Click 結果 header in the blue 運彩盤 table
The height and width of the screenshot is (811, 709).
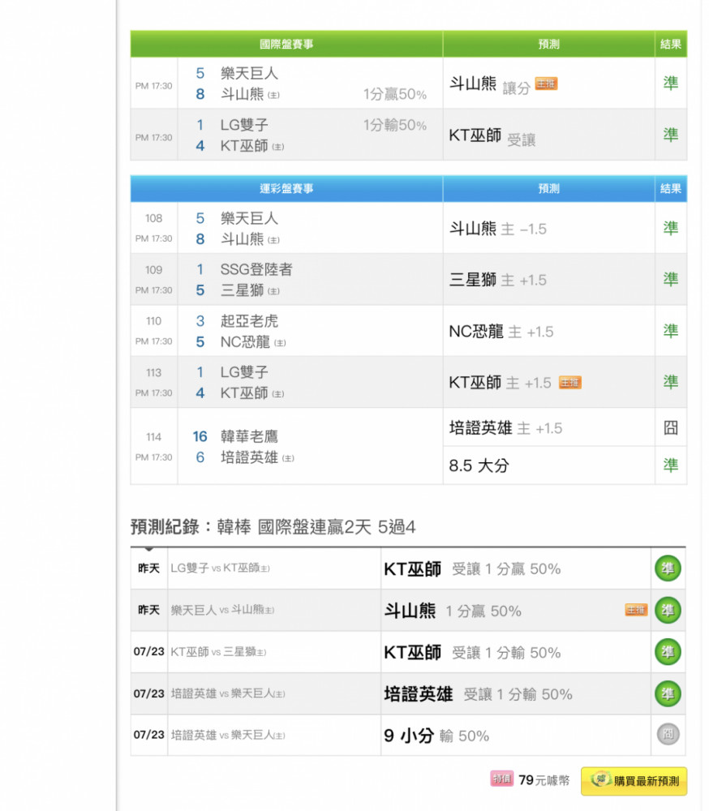671,188
